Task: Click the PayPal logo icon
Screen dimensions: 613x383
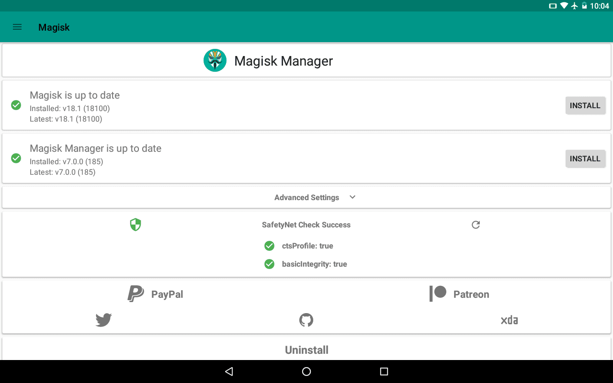Action: (x=136, y=294)
